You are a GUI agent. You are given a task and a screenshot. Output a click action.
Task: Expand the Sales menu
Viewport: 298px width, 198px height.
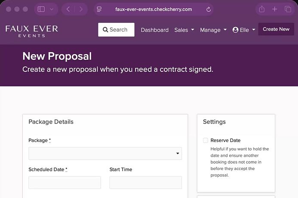184,30
